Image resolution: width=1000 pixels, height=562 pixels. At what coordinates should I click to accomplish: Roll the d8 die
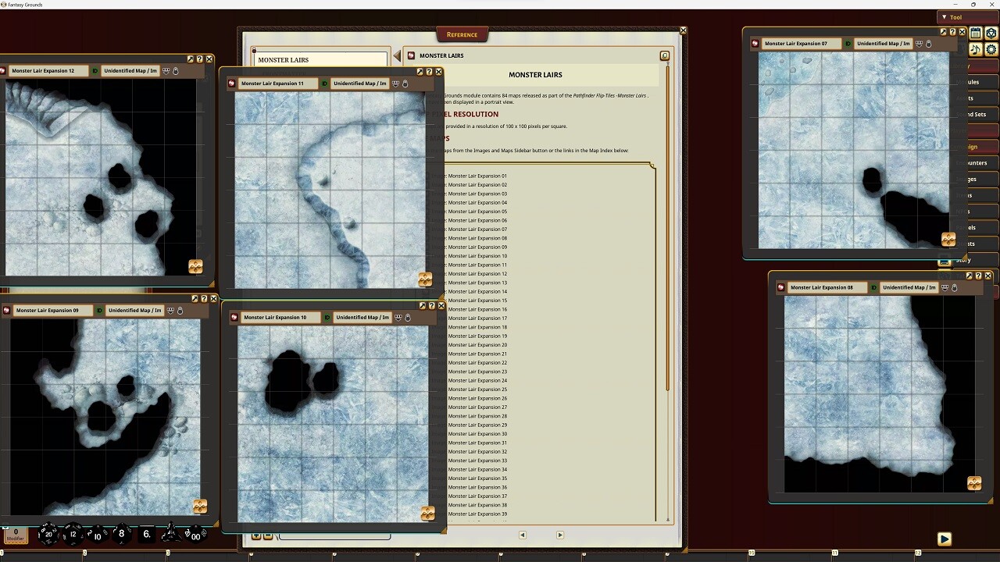(x=121, y=534)
